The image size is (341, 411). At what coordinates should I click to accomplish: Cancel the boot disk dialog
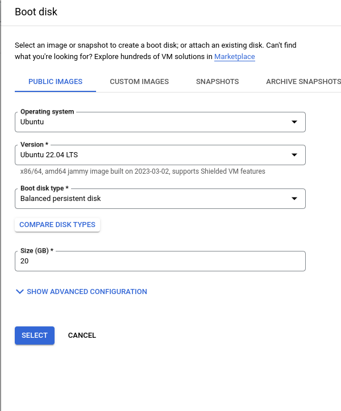82,335
